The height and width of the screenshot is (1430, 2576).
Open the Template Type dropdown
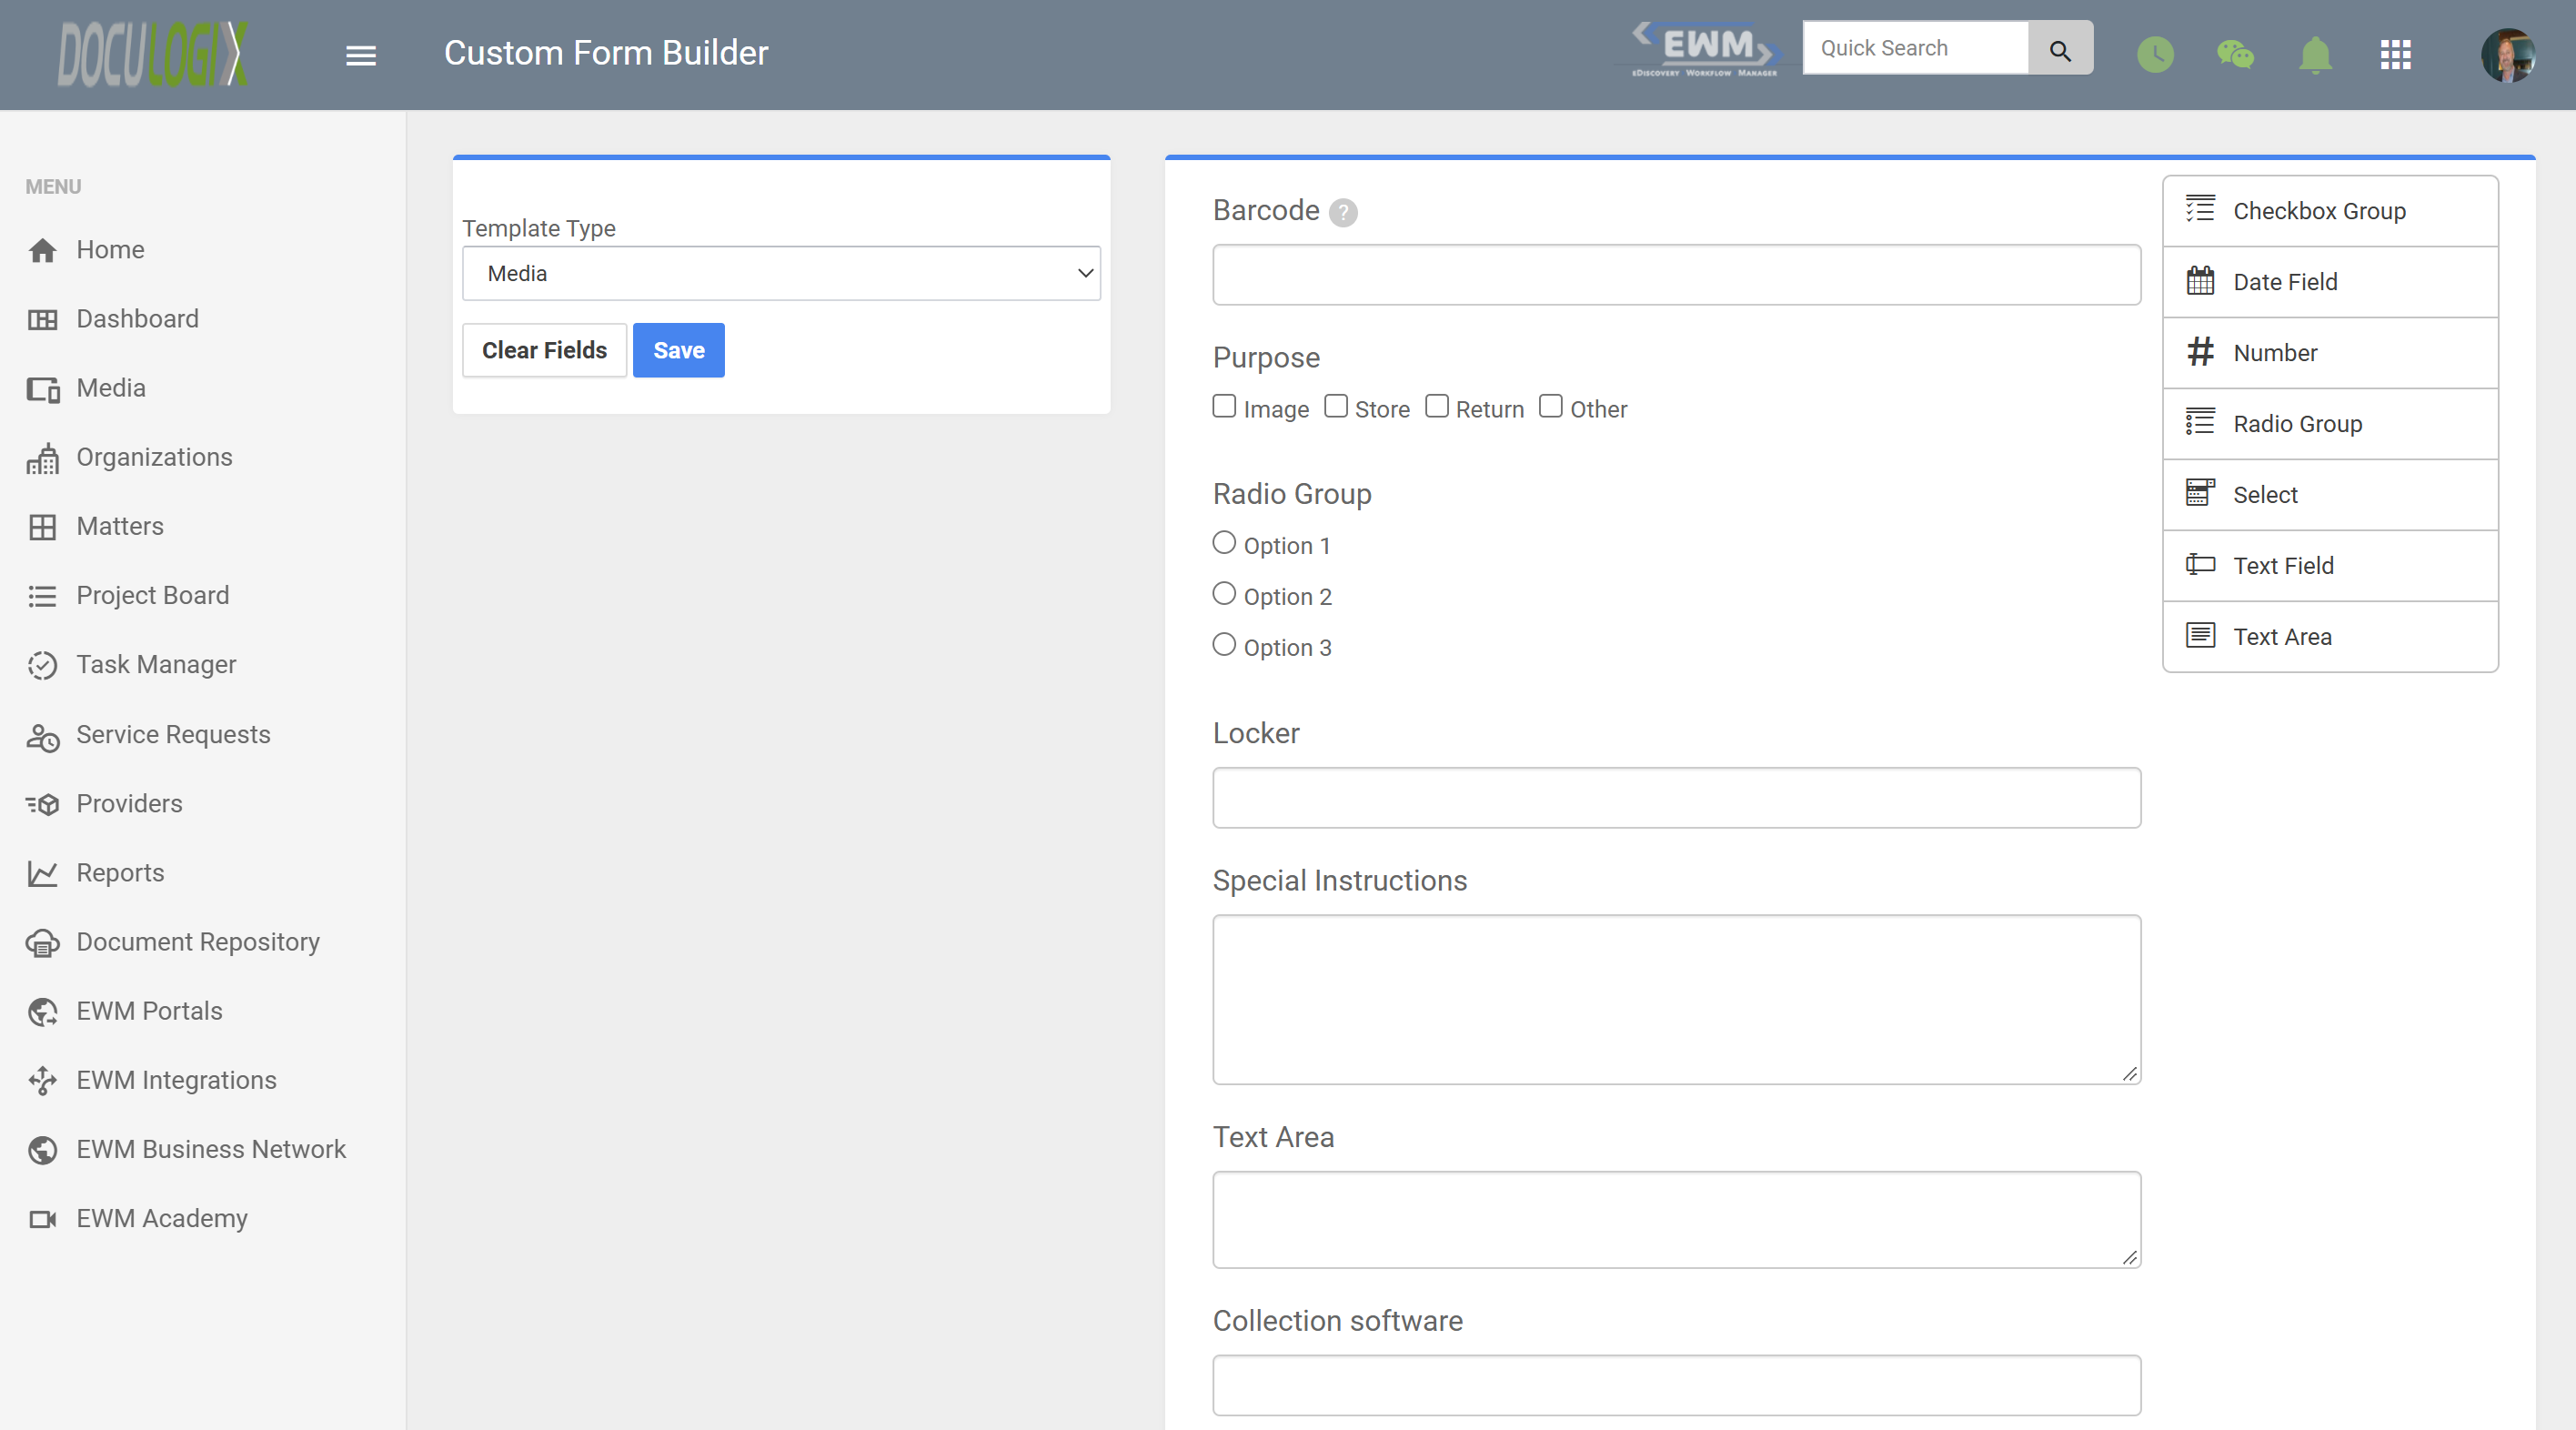781,274
